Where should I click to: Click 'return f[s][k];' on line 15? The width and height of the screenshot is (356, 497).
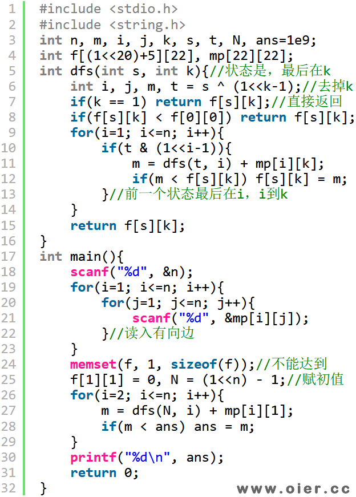[127, 226]
